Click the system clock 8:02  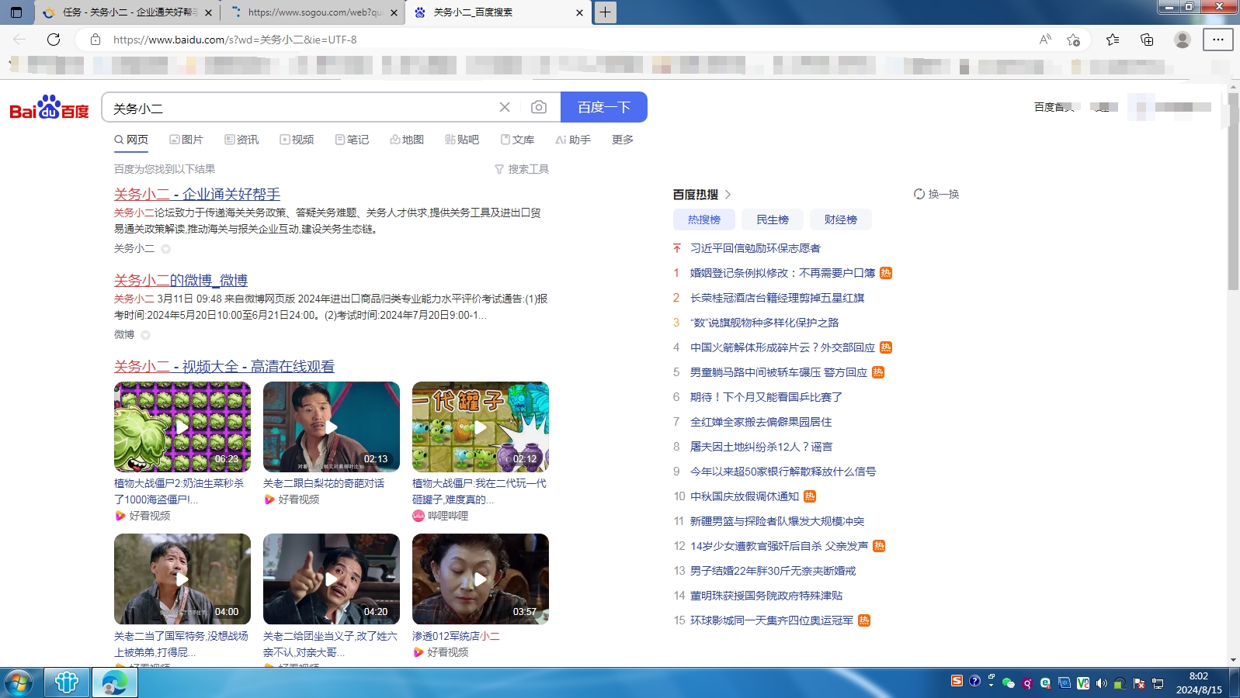click(1199, 676)
